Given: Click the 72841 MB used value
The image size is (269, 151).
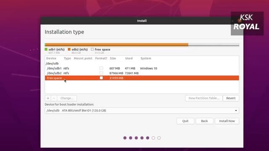Looking at the screenshot, I should [132, 73].
